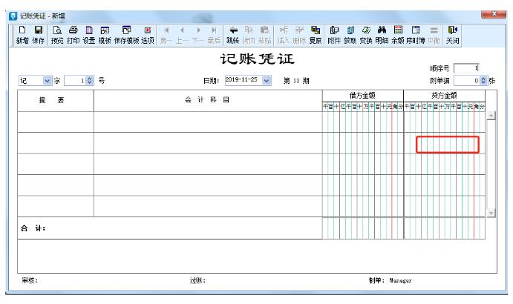Click the 粘贴 paste icon
The width and height of the screenshot is (513, 304).
(265, 35)
